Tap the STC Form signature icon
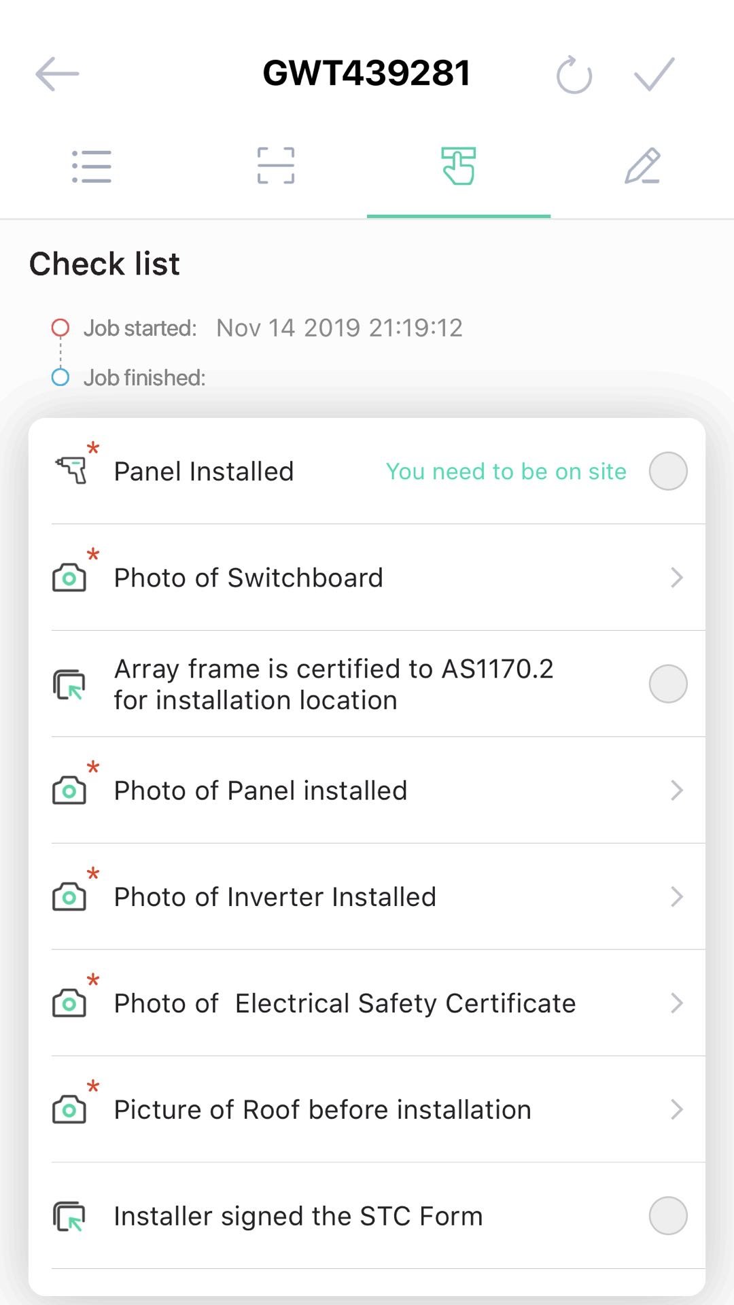 69,1216
